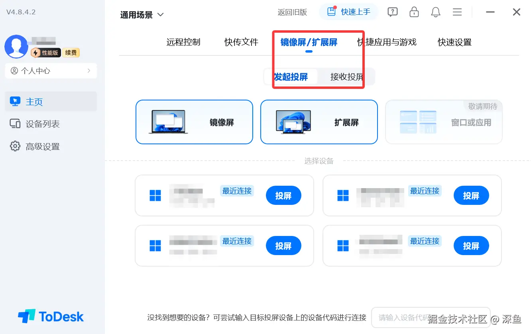Open the 快速设置 tab
Viewport: 531px width, 334px height.
[x=454, y=42]
